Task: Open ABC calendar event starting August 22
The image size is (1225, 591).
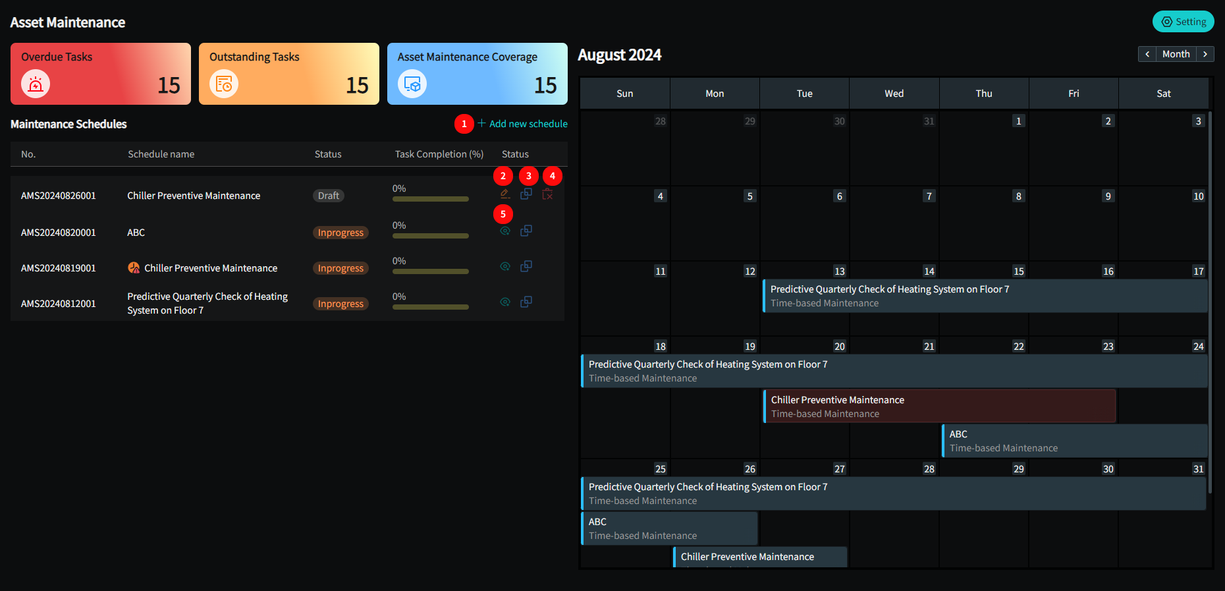Action: point(1075,441)
